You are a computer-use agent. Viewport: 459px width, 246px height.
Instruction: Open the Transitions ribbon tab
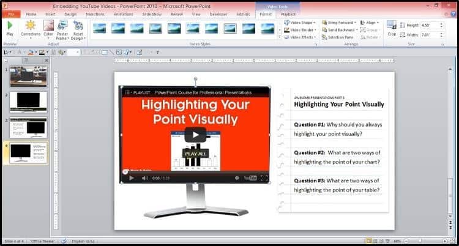click(x=96, y=14)
